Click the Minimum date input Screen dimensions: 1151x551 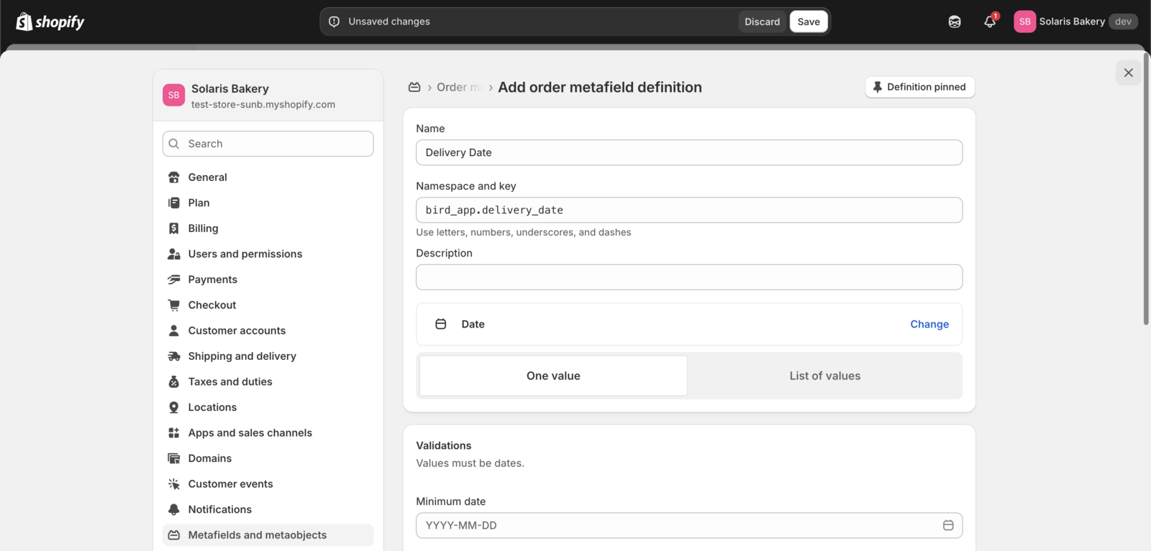click(689, 525)
